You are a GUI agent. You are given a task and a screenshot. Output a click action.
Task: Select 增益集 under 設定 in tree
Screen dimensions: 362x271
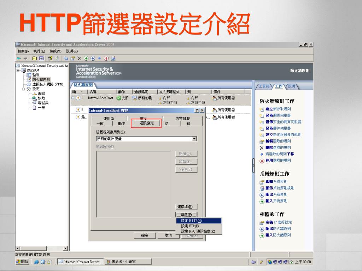coord(43,103)
